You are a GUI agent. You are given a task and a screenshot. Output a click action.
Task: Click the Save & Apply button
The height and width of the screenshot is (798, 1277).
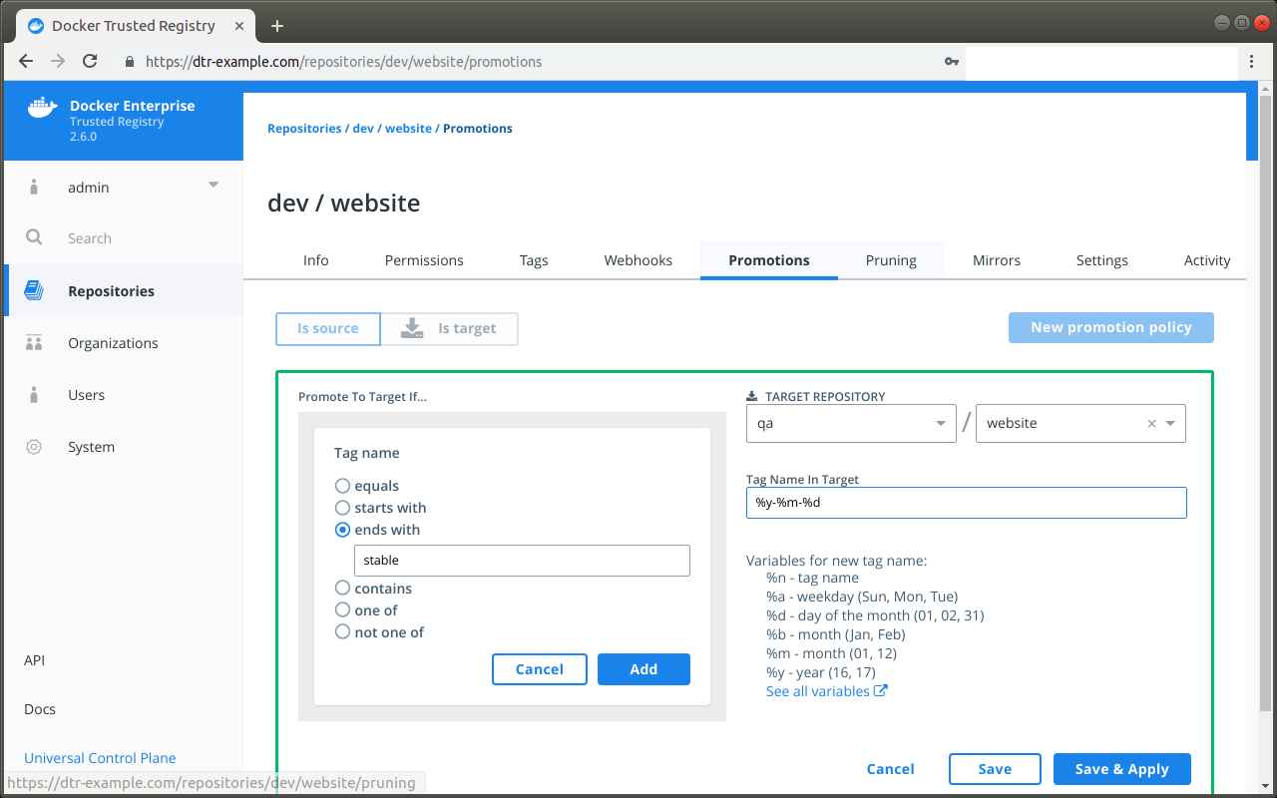coord(1121,769)
